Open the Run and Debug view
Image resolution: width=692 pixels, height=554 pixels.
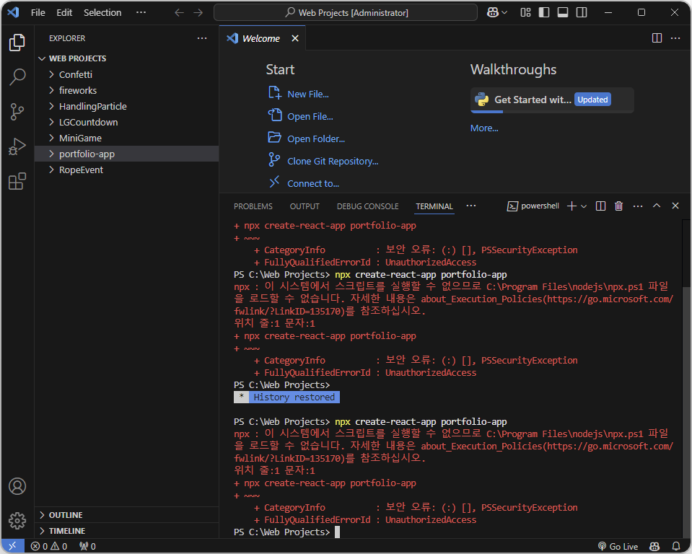[x=17, y=146]
